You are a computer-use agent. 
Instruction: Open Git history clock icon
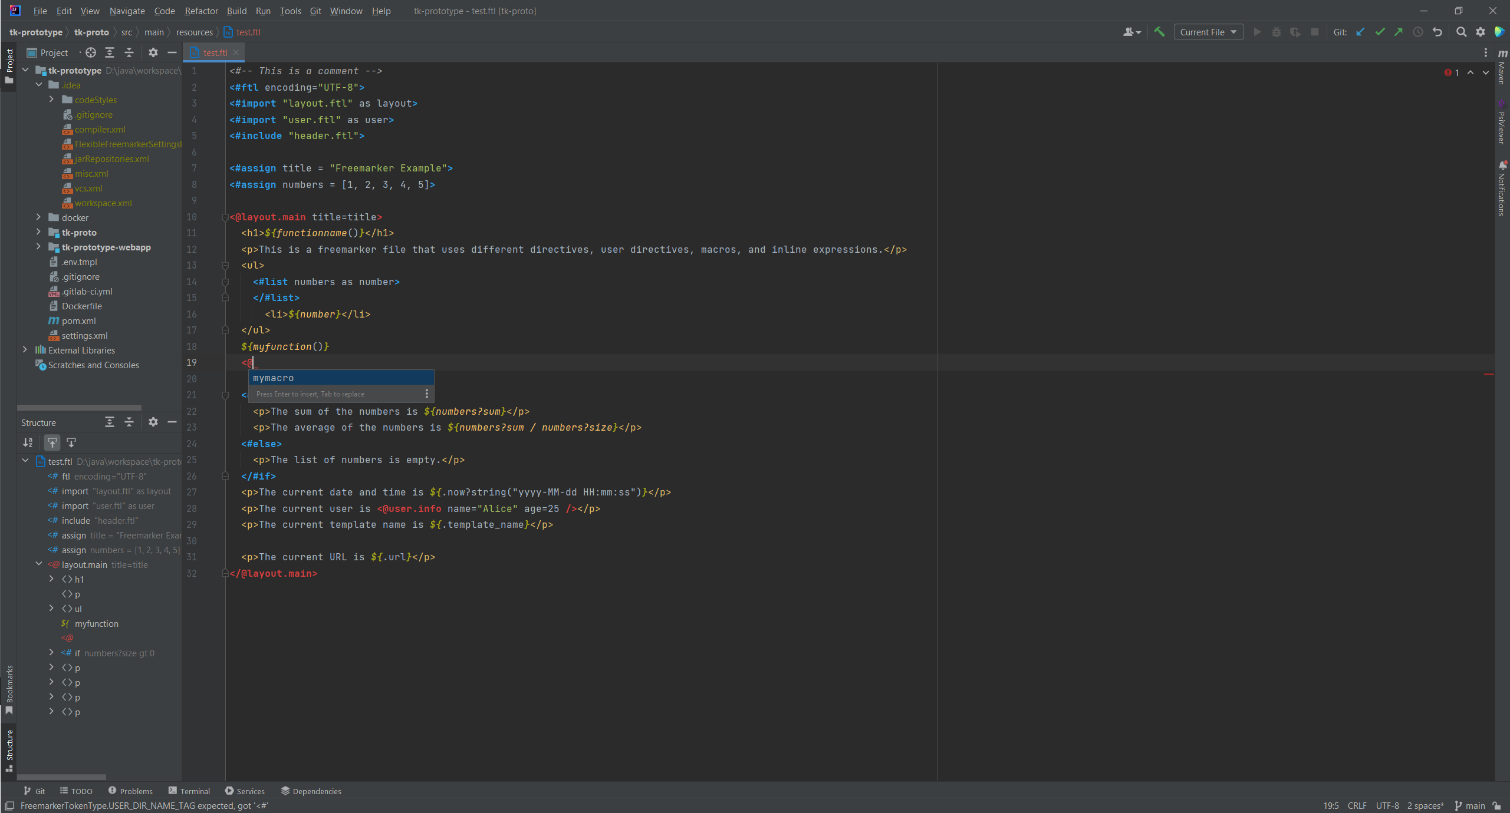point(1418,32)
